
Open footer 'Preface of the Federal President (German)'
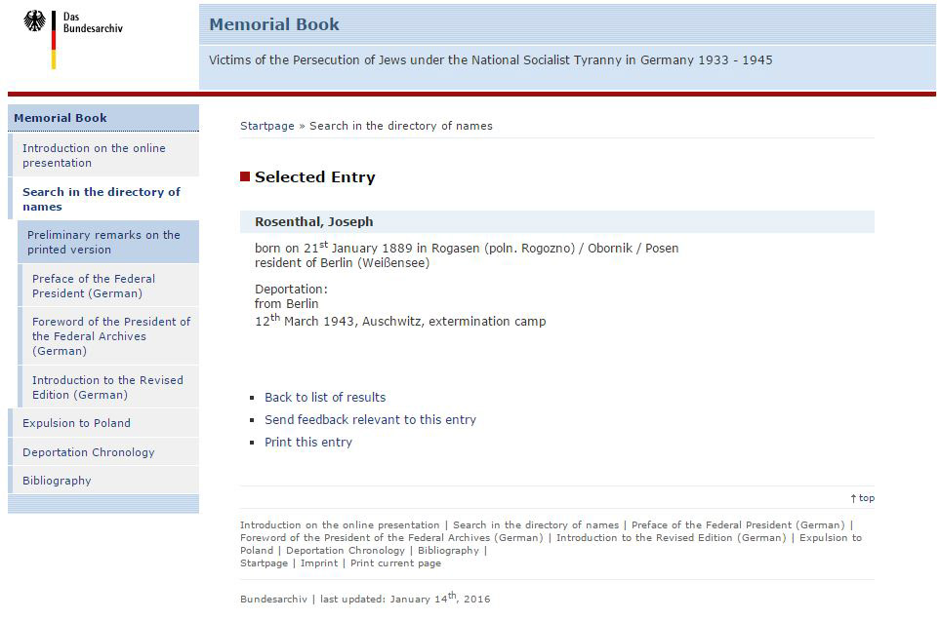tap(738, 524)
